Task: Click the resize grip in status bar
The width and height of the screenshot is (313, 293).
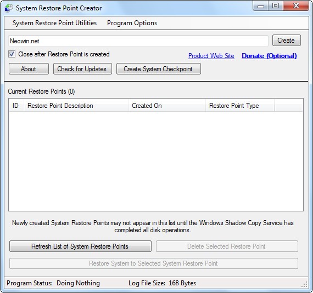Action: point(304,284)
